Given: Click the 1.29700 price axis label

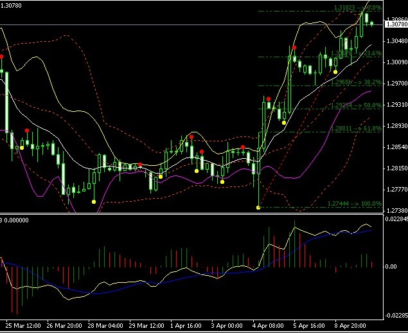Looking at the screenshot, I should (x=397, y=84).
